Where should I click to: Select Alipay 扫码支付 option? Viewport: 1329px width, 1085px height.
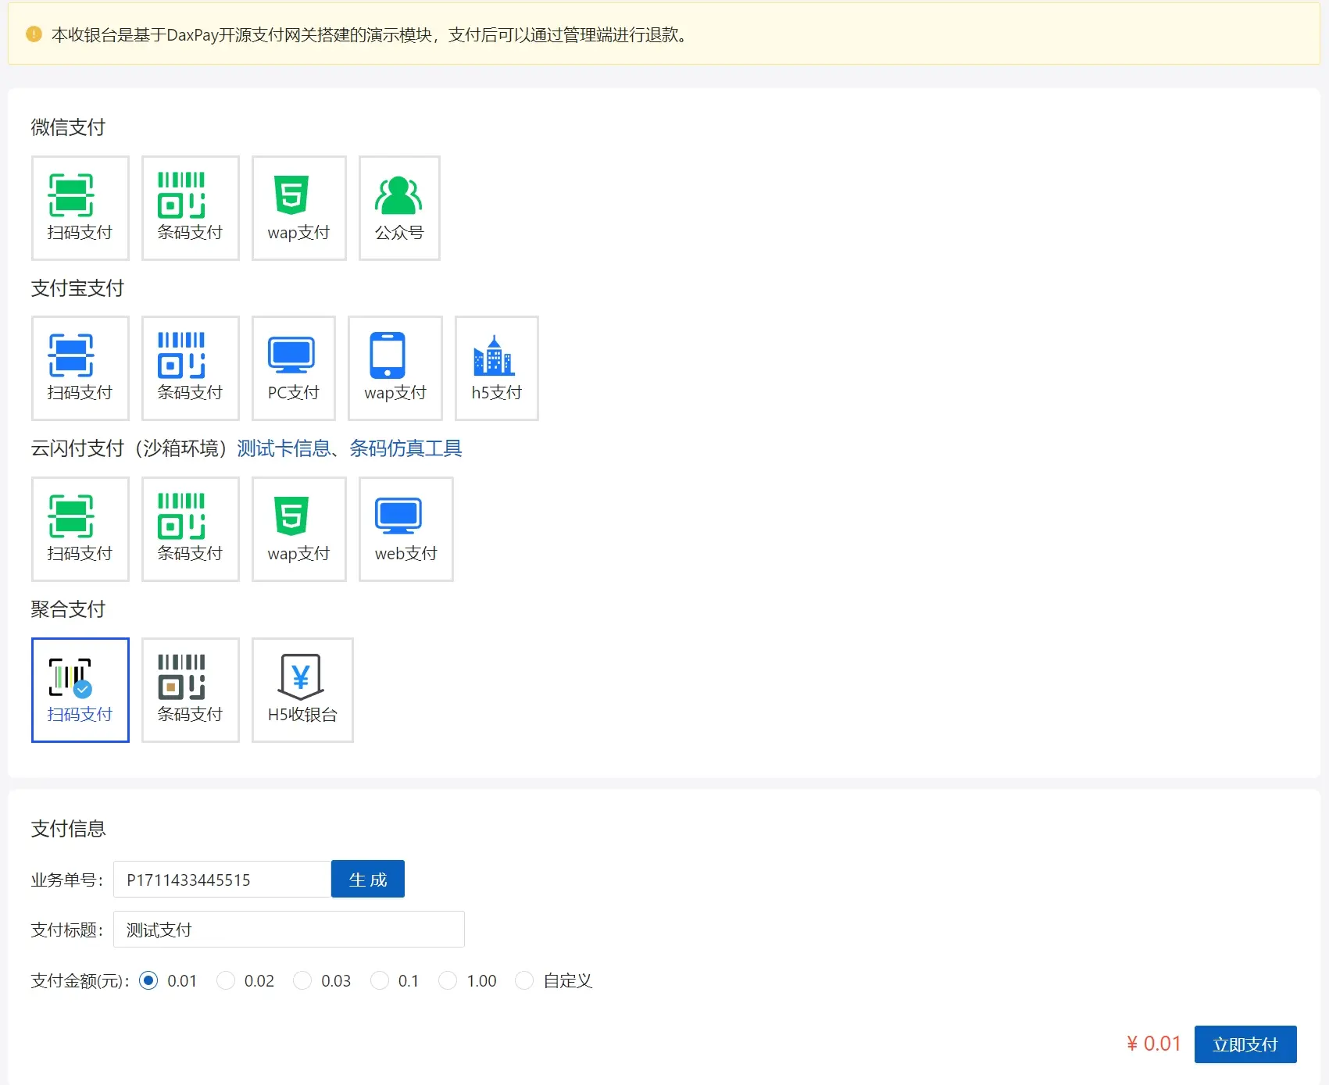pos(80,368)
